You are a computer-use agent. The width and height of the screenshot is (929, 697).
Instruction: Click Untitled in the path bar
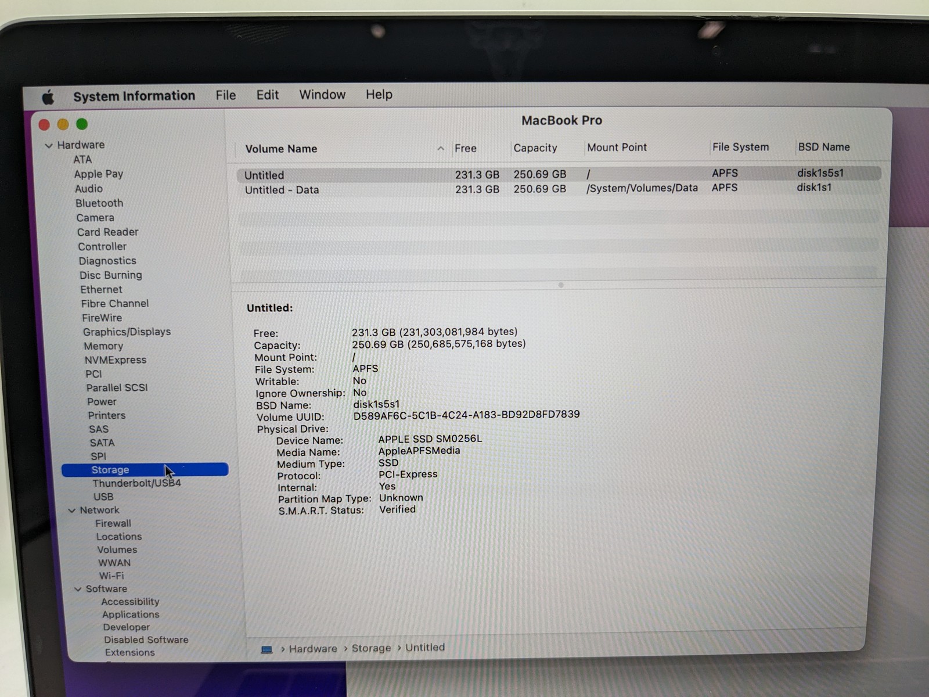pyautogui.click(x=425, y=648)
